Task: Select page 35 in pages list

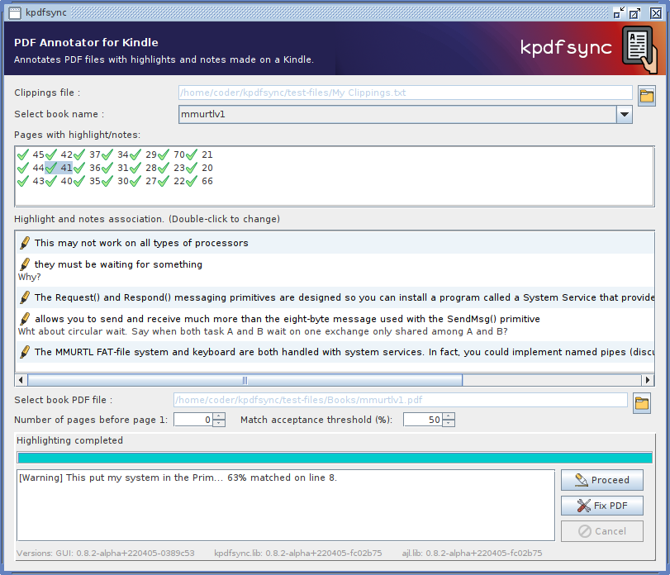Action: (x=88, y=181)
